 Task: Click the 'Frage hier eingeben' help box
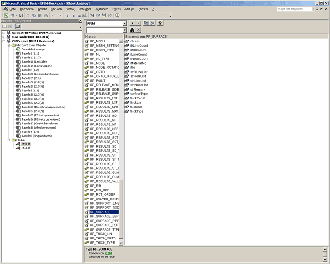(294, 9)
